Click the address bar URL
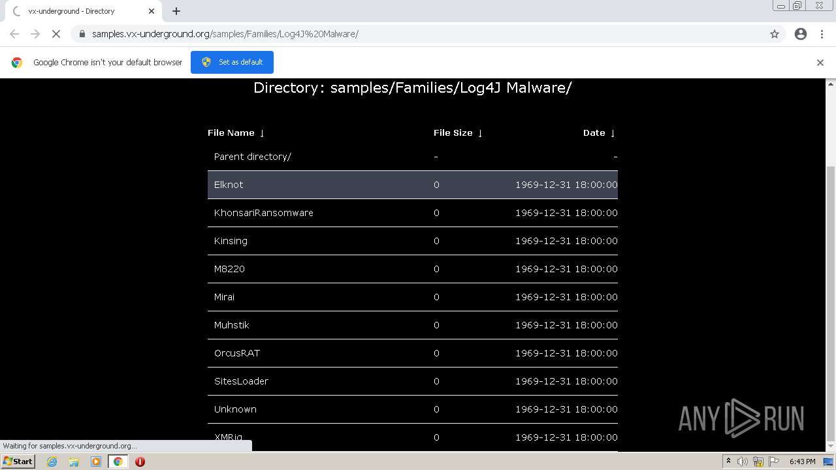The width and height of the screenshot is (836, 470). (225, 34)
